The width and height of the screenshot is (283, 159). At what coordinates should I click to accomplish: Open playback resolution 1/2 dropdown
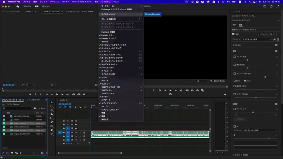click(x=202, y=81)
